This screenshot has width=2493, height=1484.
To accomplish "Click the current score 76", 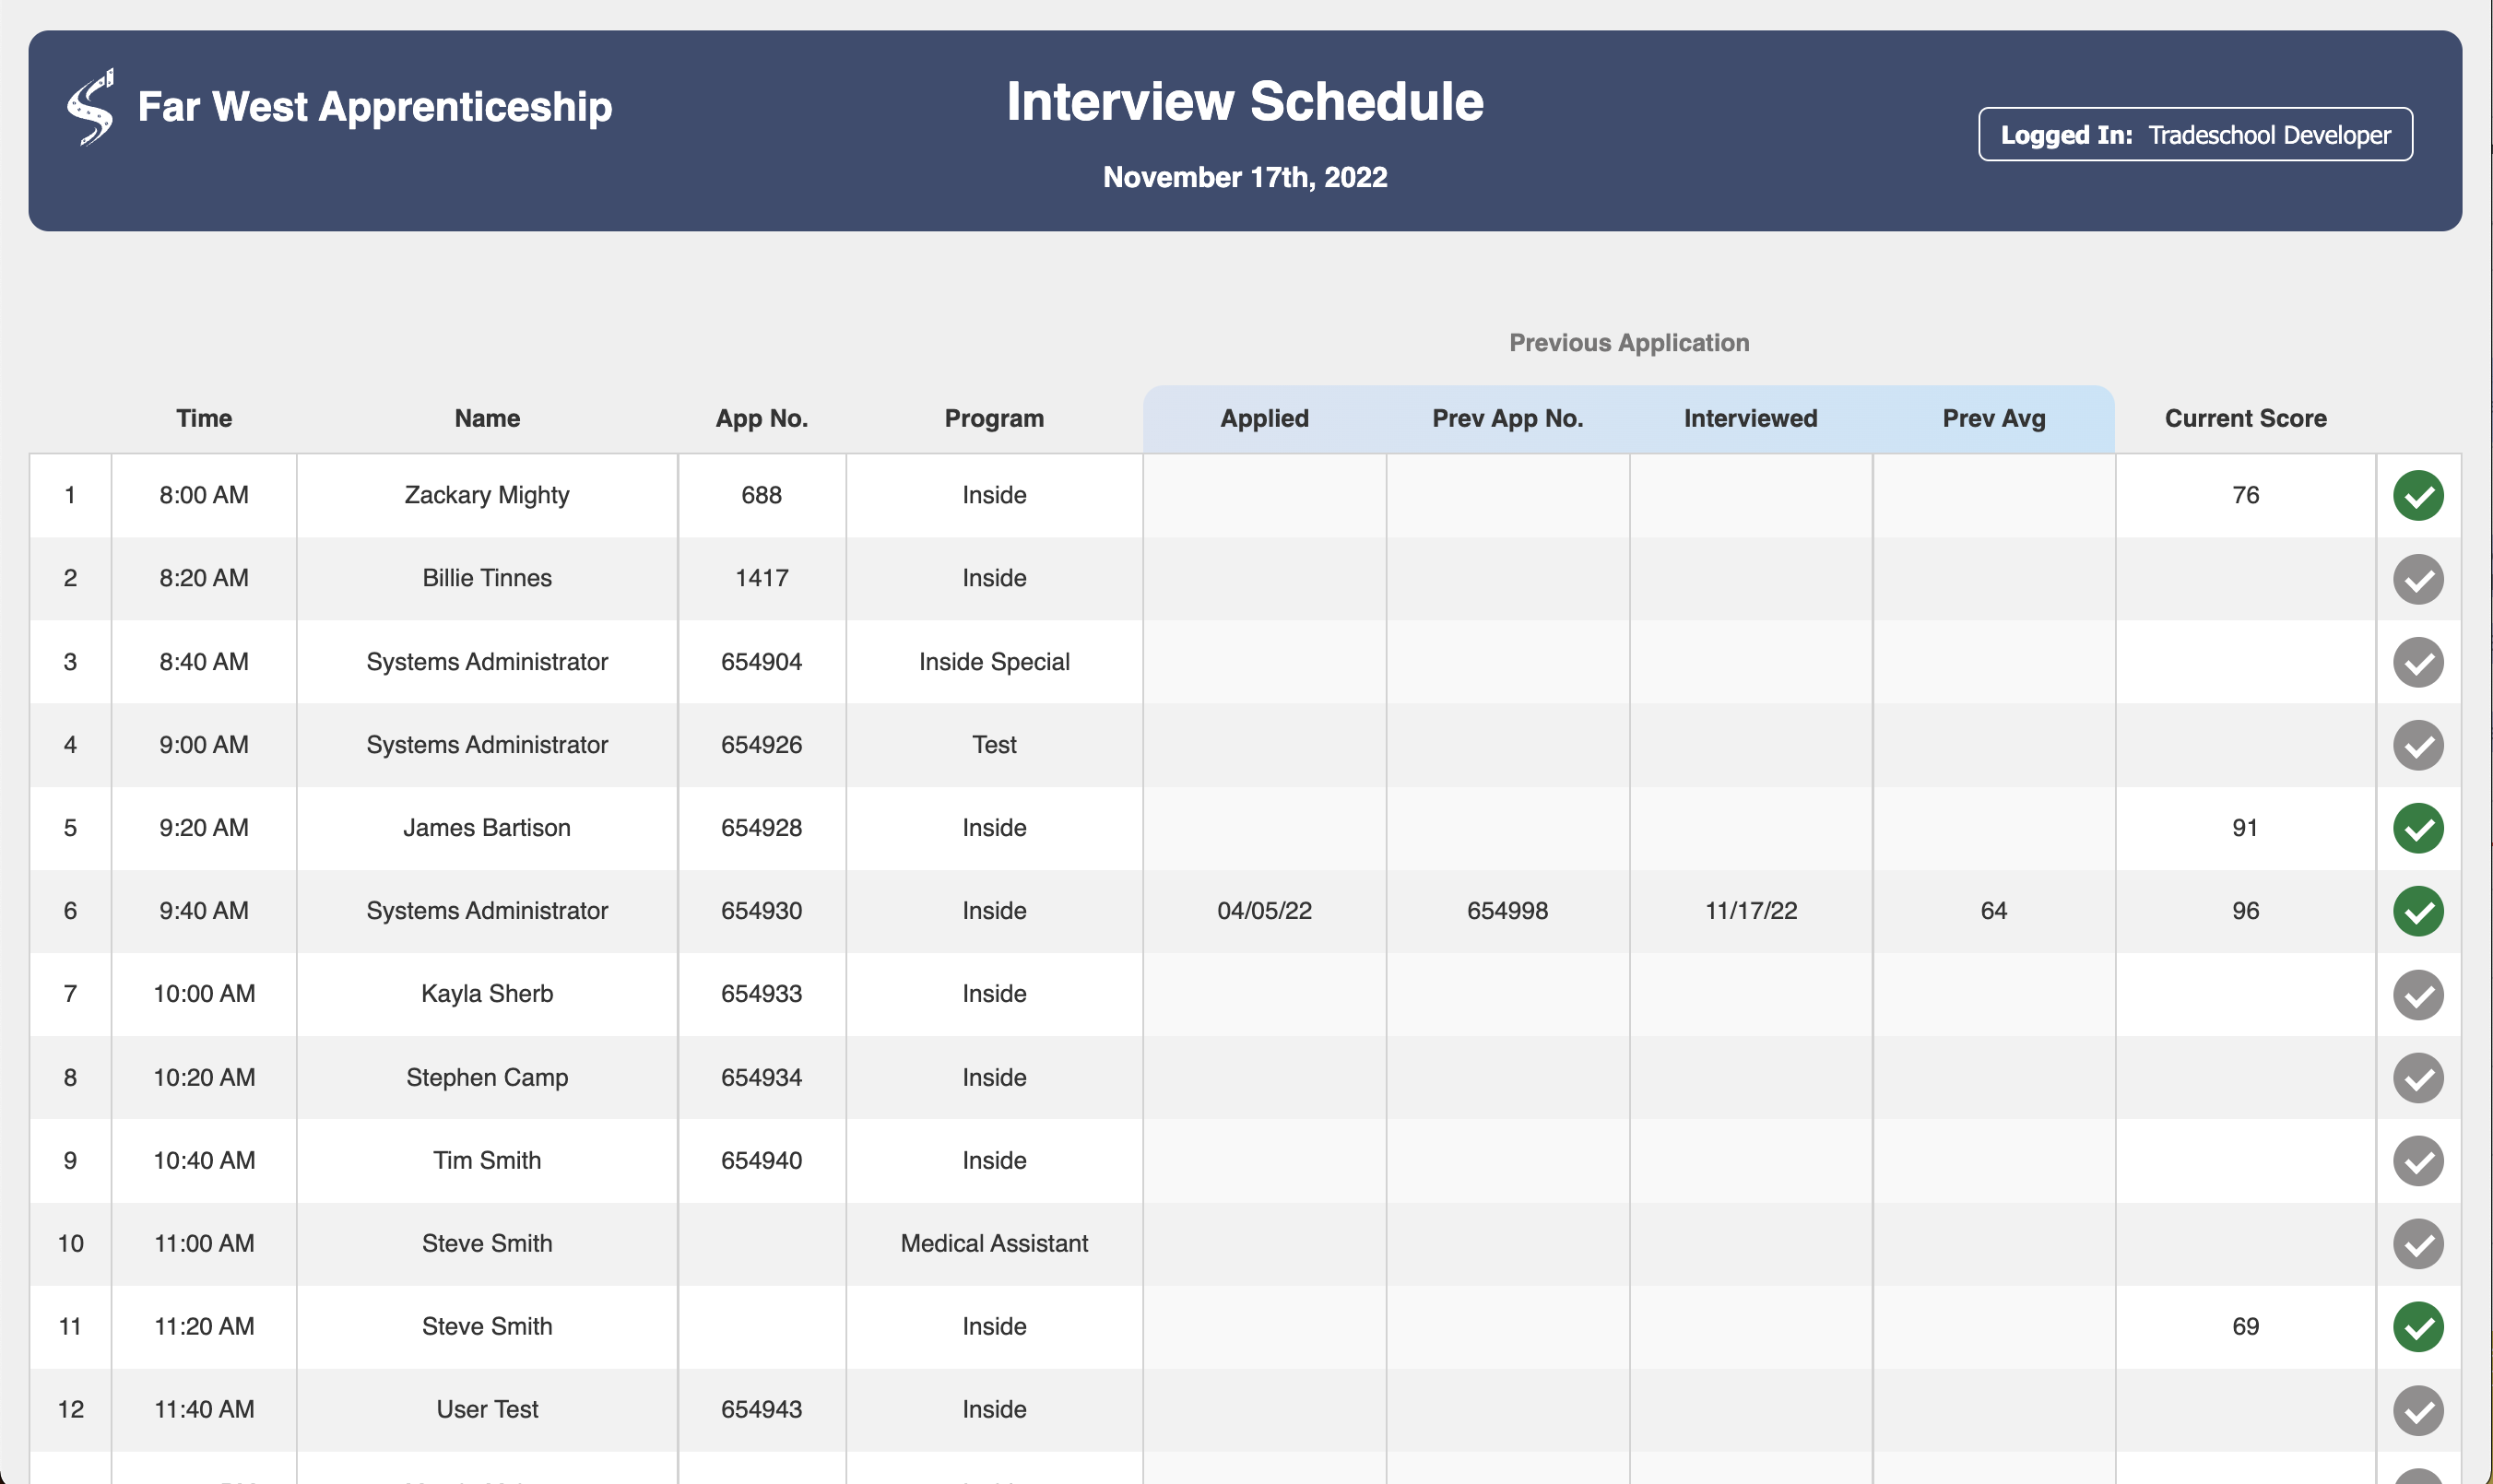I will click(2245, 495).
